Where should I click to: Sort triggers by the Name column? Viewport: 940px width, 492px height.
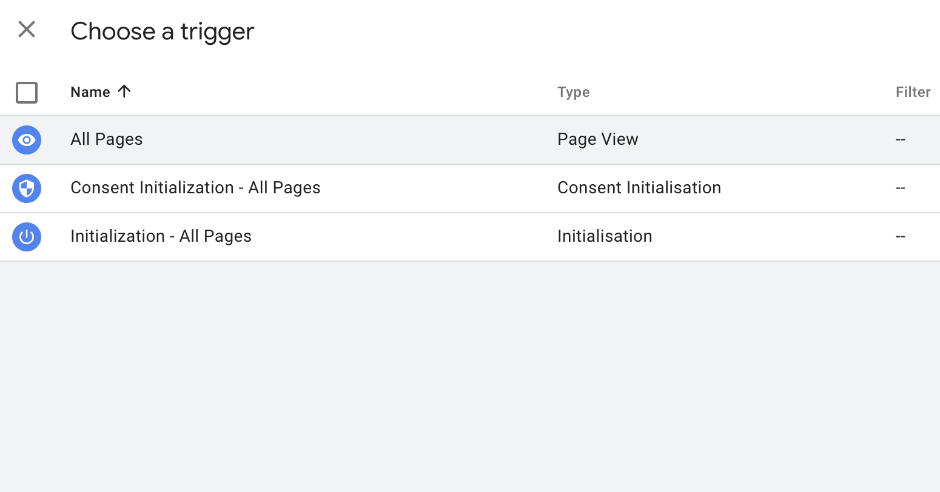(x=89, y=91)
